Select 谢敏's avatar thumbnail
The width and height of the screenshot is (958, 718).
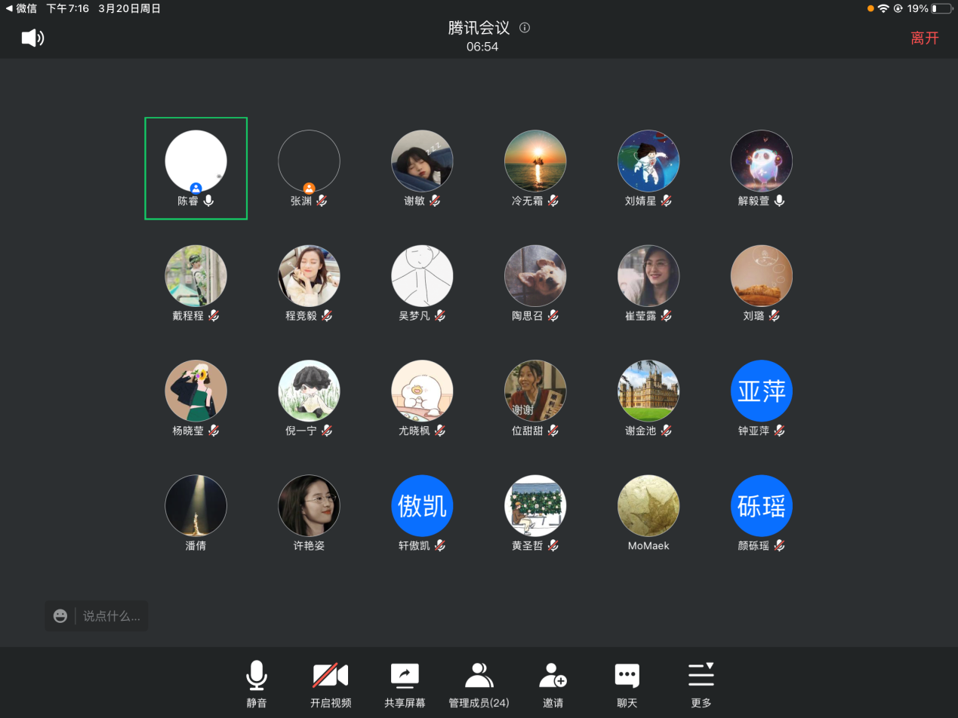tap(422, 161)
